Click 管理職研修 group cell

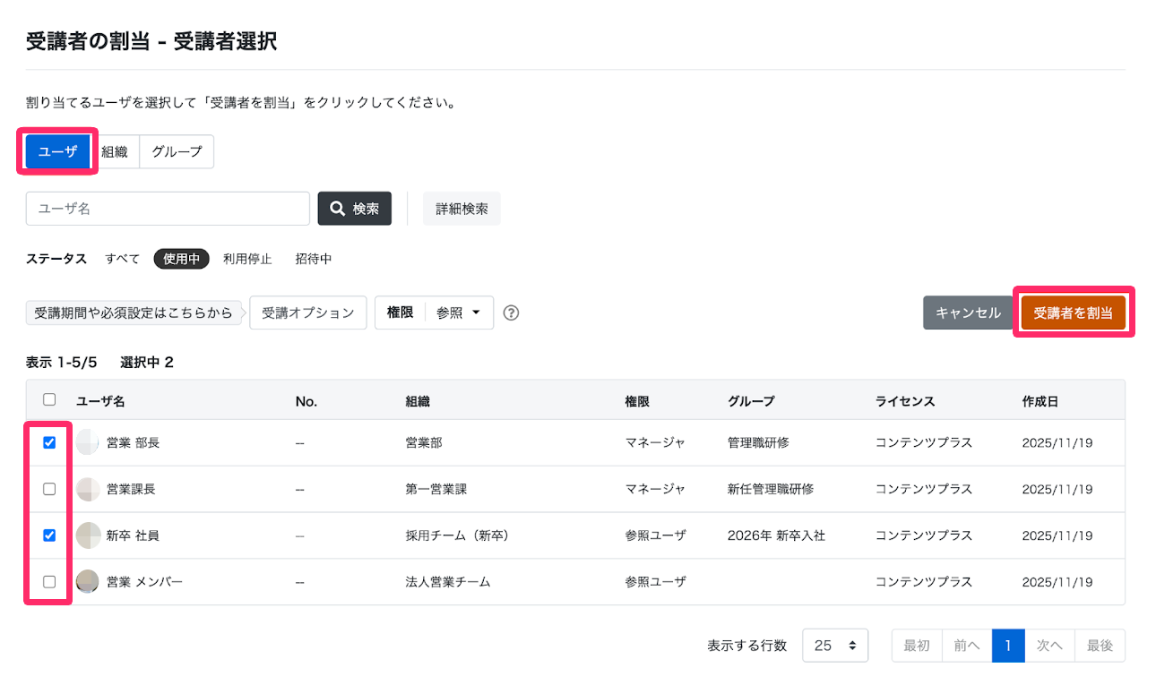tap(758, 442)
